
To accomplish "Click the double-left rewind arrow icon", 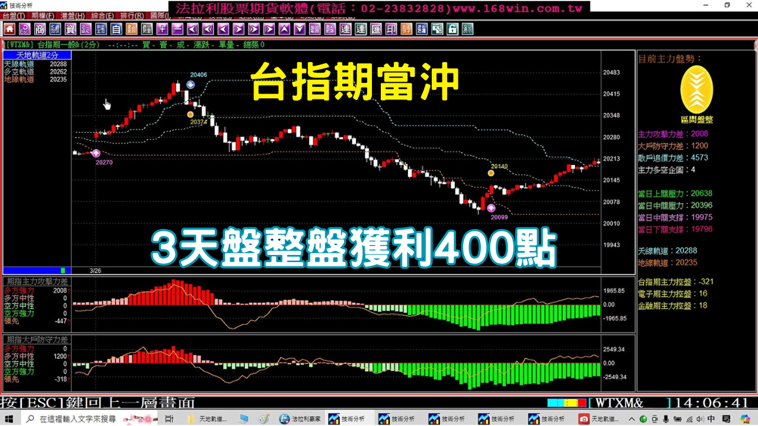I will (x=208, y=29).
